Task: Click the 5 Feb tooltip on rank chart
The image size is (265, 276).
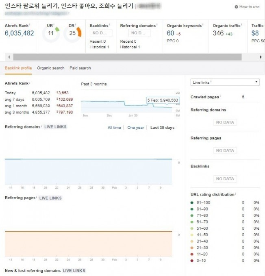Action: pos(163,100)
